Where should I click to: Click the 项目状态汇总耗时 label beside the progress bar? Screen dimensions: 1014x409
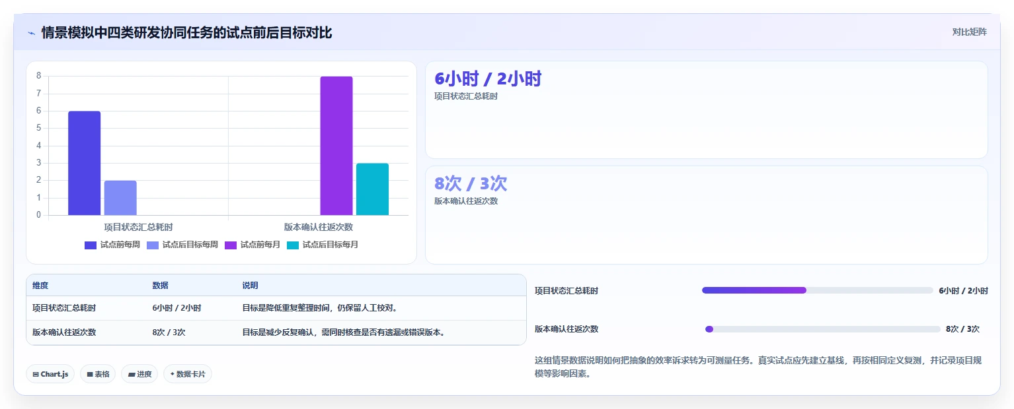pos(566,291)
